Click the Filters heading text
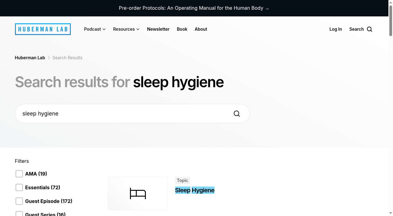Image resolution: width=393 pixels, height=216 pixels. (22, 161)
